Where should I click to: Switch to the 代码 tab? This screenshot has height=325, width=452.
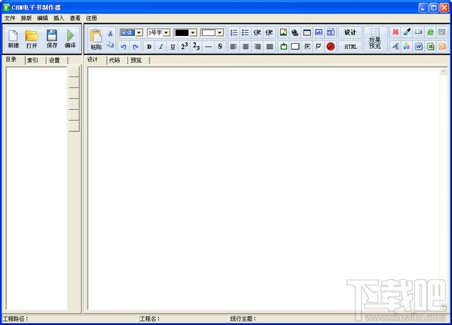click(x=115, y=60)
